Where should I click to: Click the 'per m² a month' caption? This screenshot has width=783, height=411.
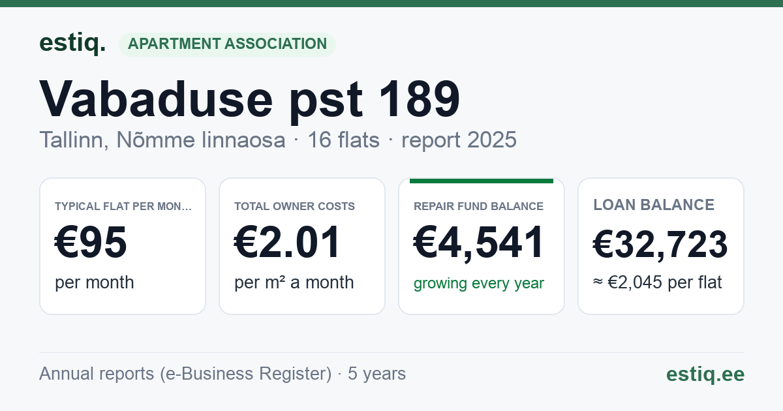pos(294,282)
